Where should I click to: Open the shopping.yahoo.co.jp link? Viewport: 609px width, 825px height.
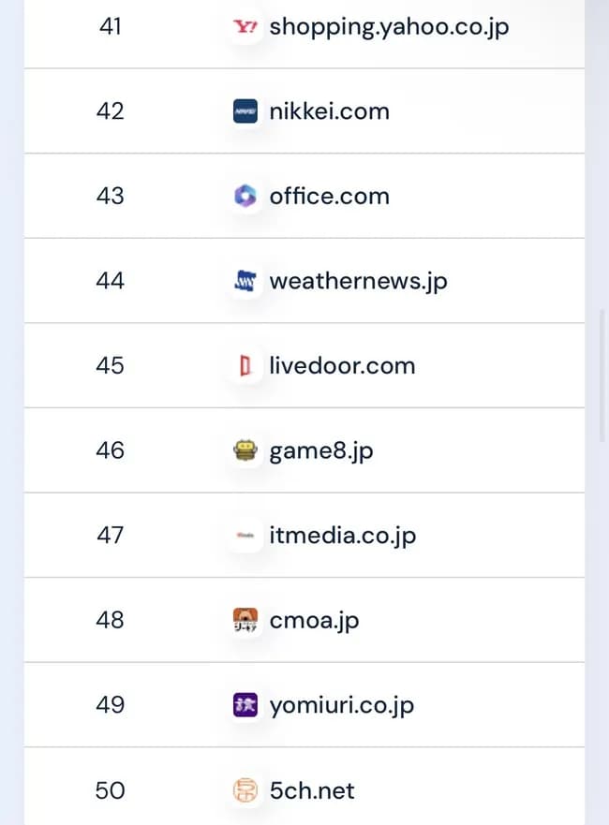coord(389,26)
